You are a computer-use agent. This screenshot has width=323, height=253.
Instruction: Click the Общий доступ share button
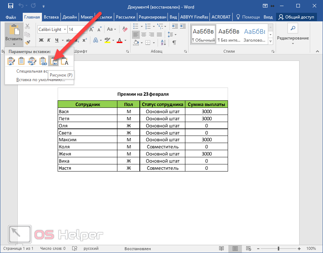[296, 17]
